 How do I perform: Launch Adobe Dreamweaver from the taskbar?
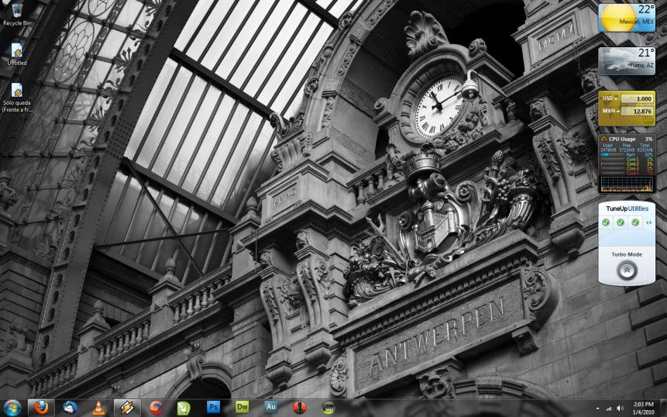(242, 407)
